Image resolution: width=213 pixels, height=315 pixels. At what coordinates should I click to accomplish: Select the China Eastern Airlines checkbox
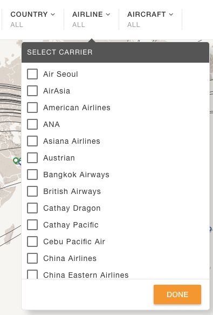pos(32,274)
